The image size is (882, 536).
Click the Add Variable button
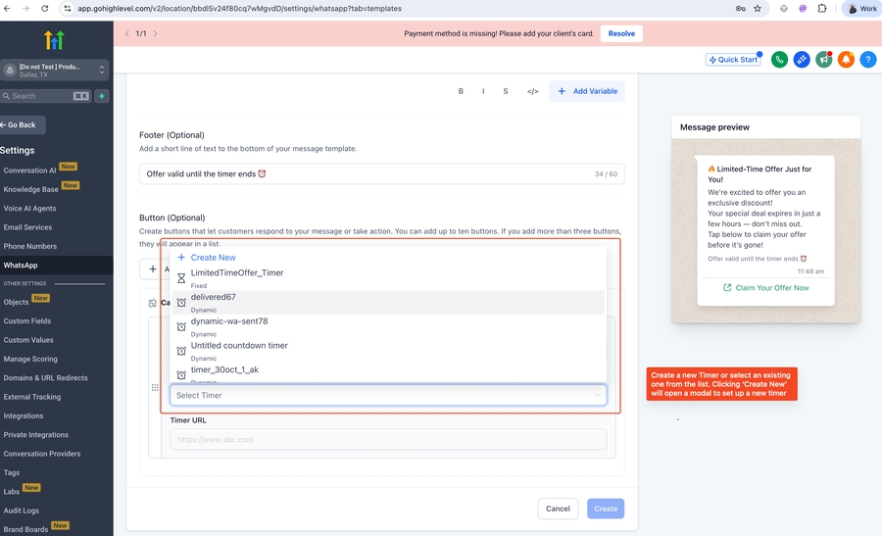coord(587,91)
